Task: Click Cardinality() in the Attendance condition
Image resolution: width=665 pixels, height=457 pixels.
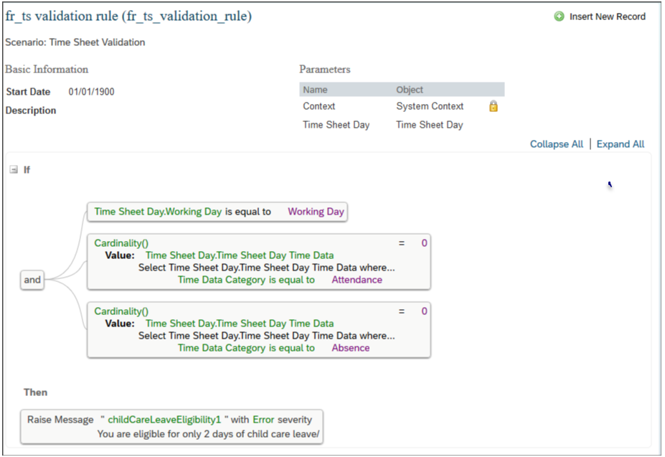Action: 121,243
